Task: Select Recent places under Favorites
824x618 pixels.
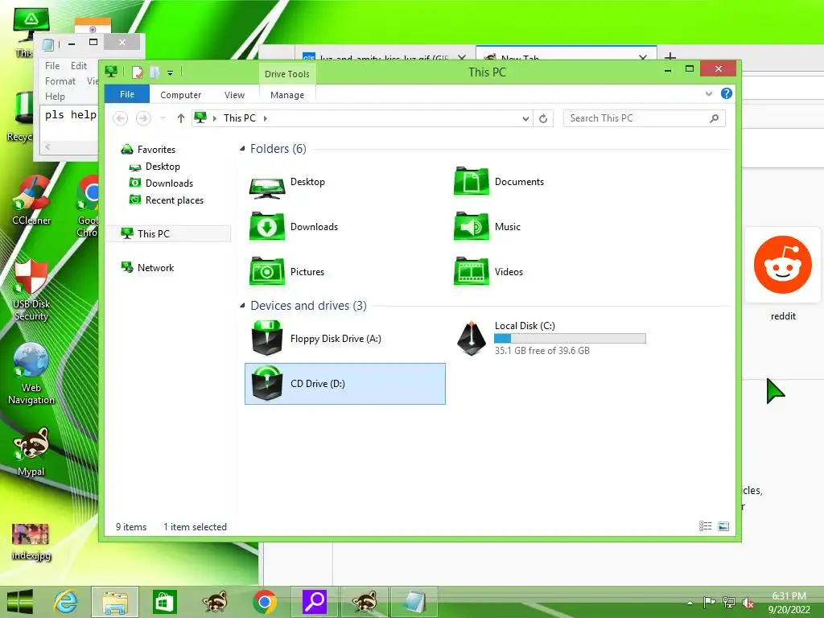Action: click(174, 200)
